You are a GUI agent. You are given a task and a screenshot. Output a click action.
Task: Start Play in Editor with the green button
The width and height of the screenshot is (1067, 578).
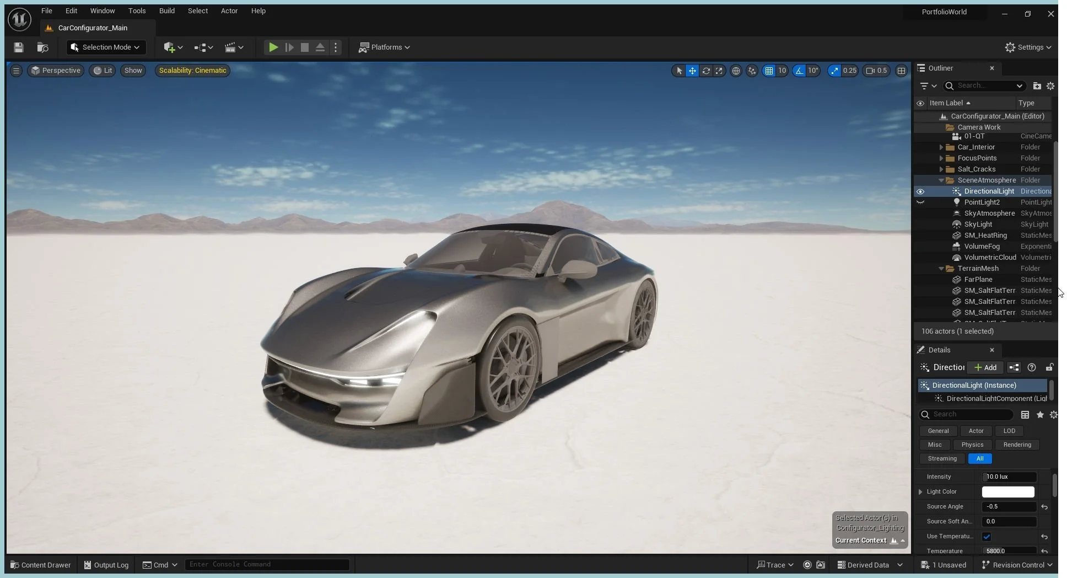273,47
